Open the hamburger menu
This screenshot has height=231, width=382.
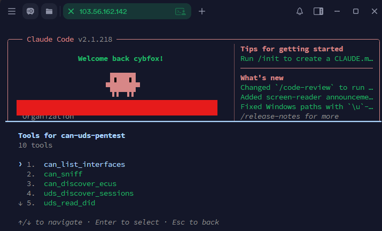tap(12, 11)
